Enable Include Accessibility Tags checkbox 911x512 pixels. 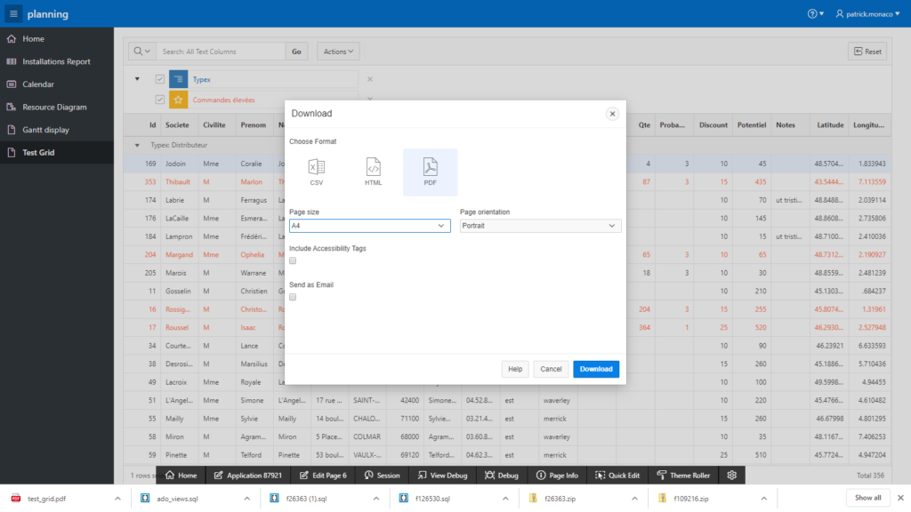(293, 260)
